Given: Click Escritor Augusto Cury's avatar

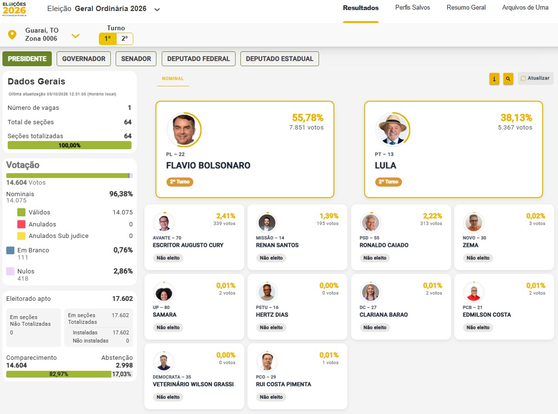Looking at the screenshot, I should pos(164,223).
